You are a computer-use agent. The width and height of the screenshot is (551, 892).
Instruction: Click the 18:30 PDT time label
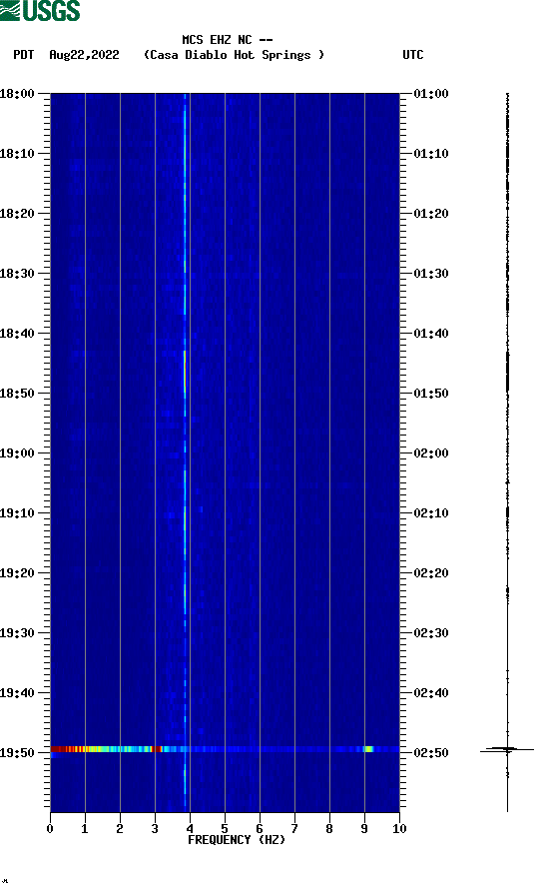click(17, 273)
